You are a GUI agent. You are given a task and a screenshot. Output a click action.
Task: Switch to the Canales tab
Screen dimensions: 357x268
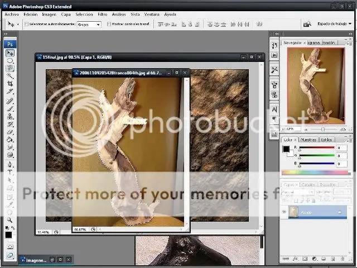tap(308, 185)
